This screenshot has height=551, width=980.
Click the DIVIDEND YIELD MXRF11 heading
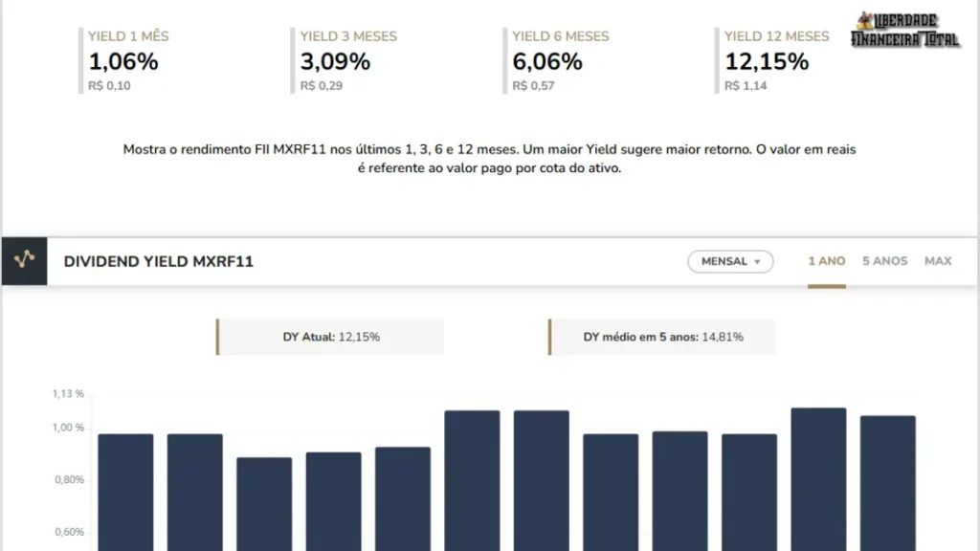pyautogui.click(x=158, y=262)
